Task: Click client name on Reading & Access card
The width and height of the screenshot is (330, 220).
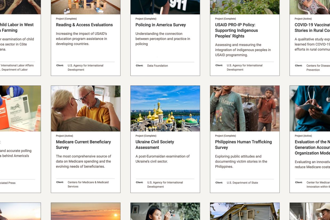Action: tap(85, 67)
